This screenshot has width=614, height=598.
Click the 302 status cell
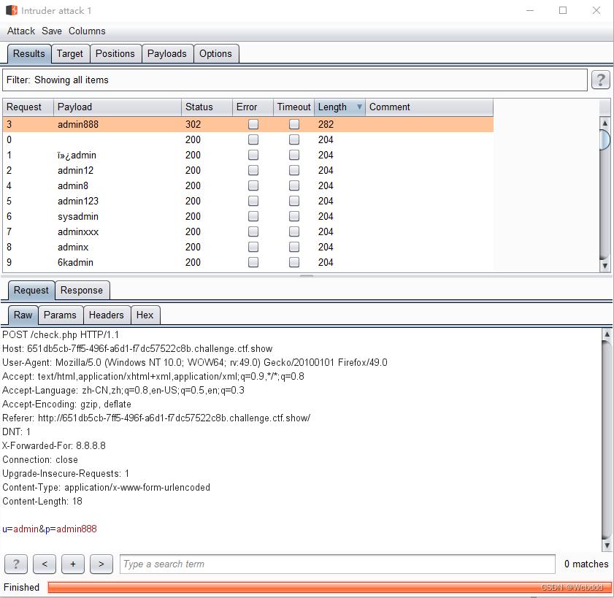pyautogui.click(x=193, y=124)
